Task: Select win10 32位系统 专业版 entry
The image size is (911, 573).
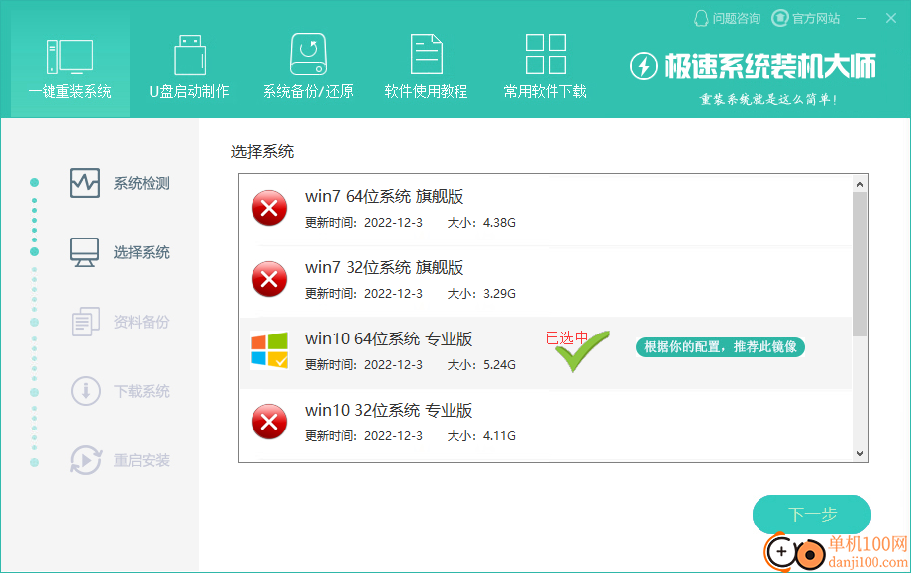Action: pyautogui.click(x=546, y=424)
